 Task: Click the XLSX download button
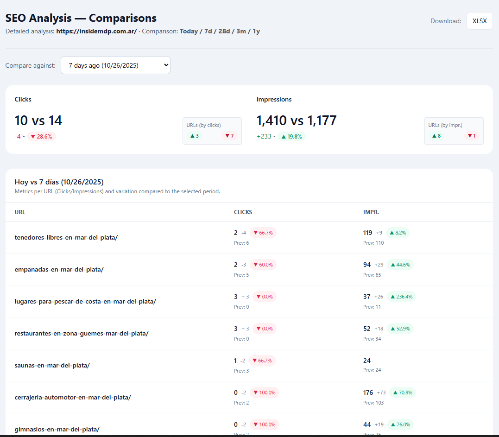(480, 21)
